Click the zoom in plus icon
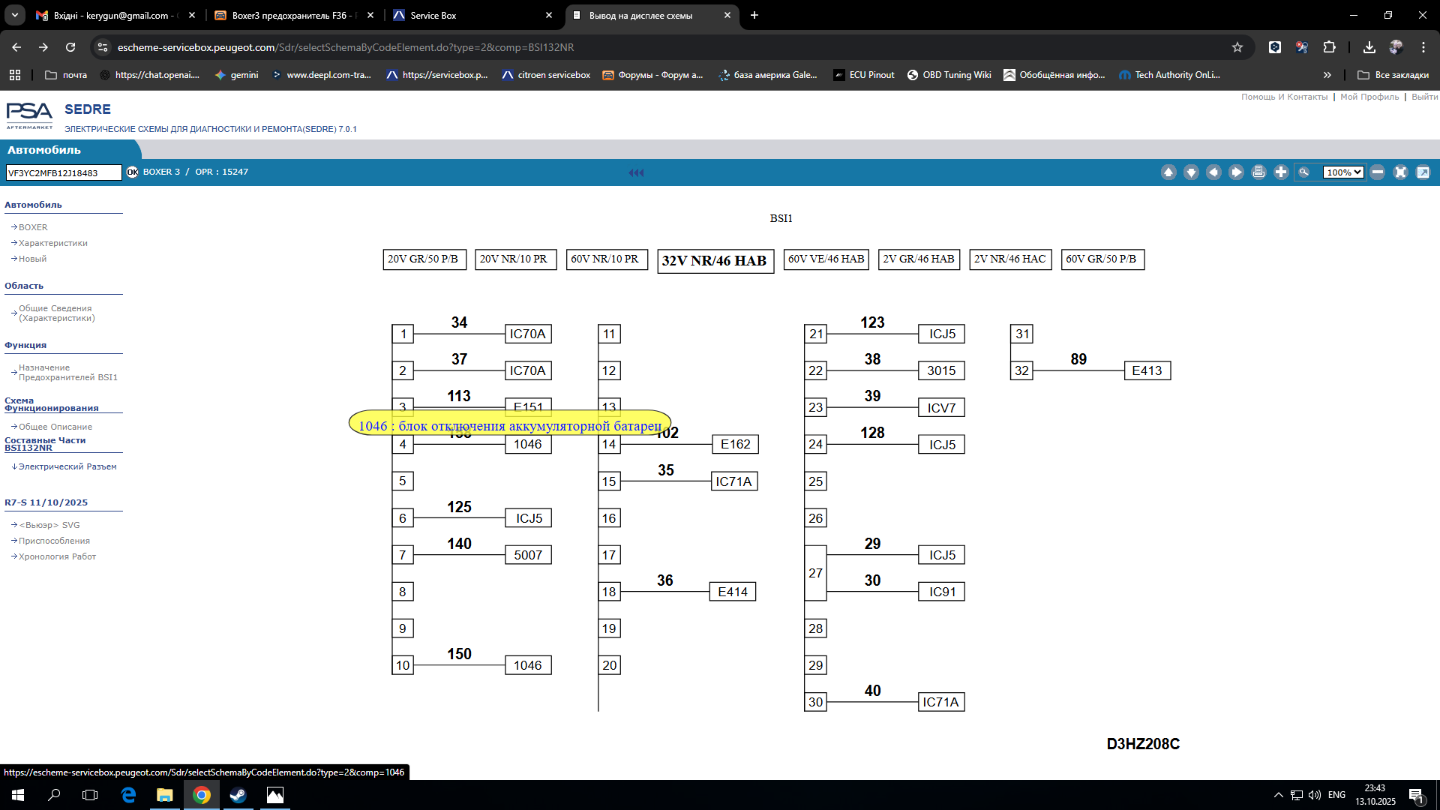Viewport: 1440px width, 810px height. (x=1281, y=172)
